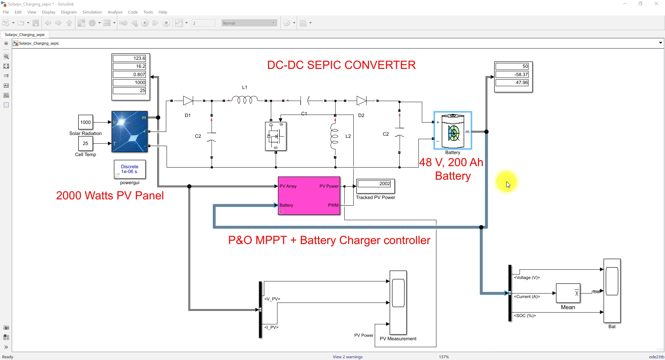
Task: Save the model with the floppy icon
Action: coord(36,23)
